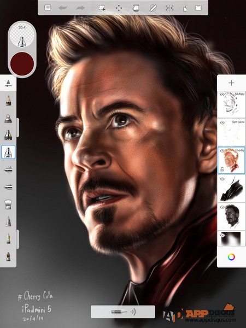The width and height of the screenshot is (246, 328).
Task: Hide the black jacket layer
Action: coord(222,179)
